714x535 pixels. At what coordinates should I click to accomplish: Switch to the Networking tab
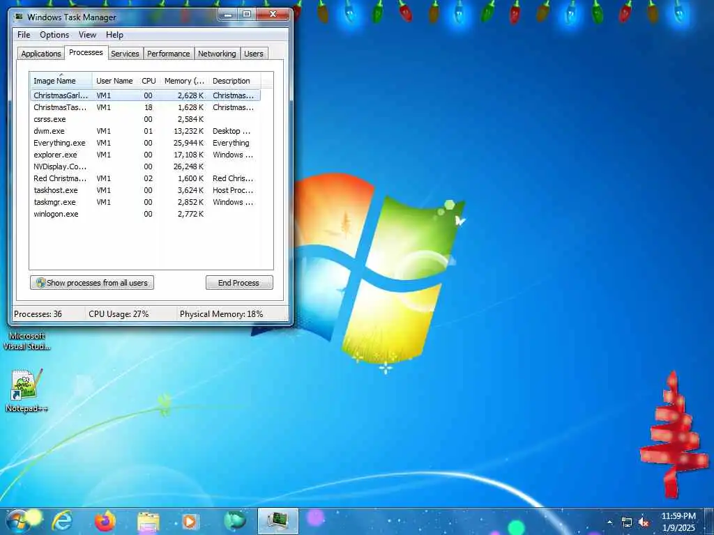point(217,53)
